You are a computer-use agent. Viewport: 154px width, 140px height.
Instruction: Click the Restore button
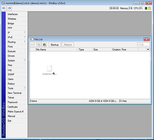[x=68, y=44]
